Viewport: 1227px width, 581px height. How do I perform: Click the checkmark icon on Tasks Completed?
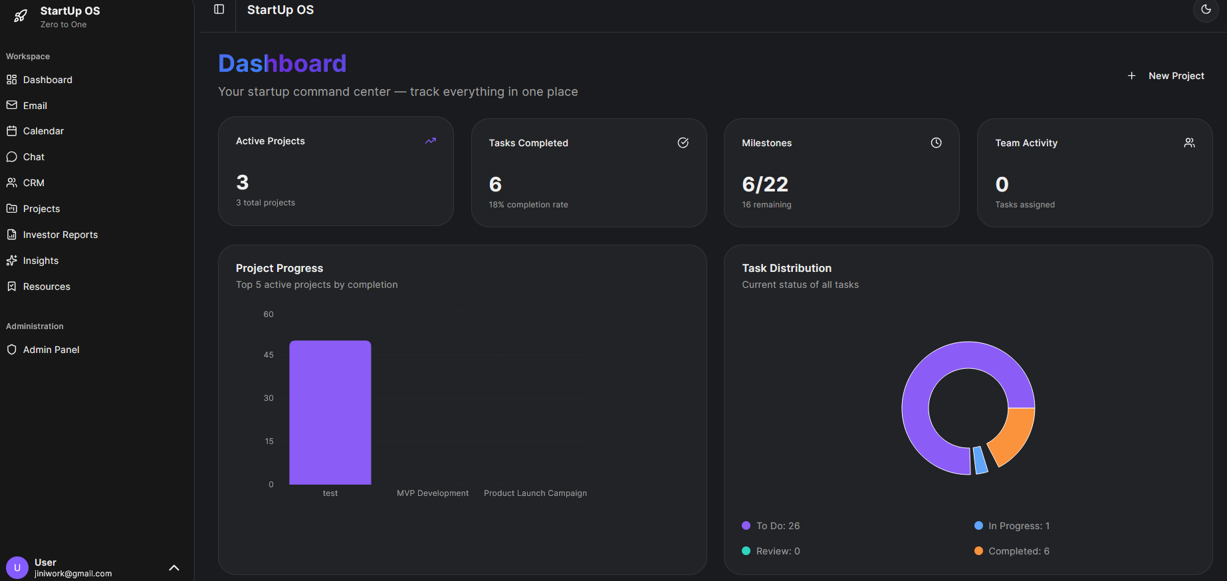[x=683, y=143]
